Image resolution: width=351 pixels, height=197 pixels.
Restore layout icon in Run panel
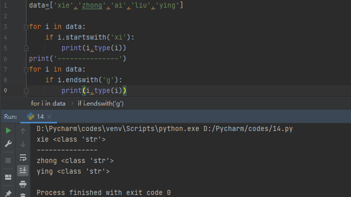click(8, 177)
